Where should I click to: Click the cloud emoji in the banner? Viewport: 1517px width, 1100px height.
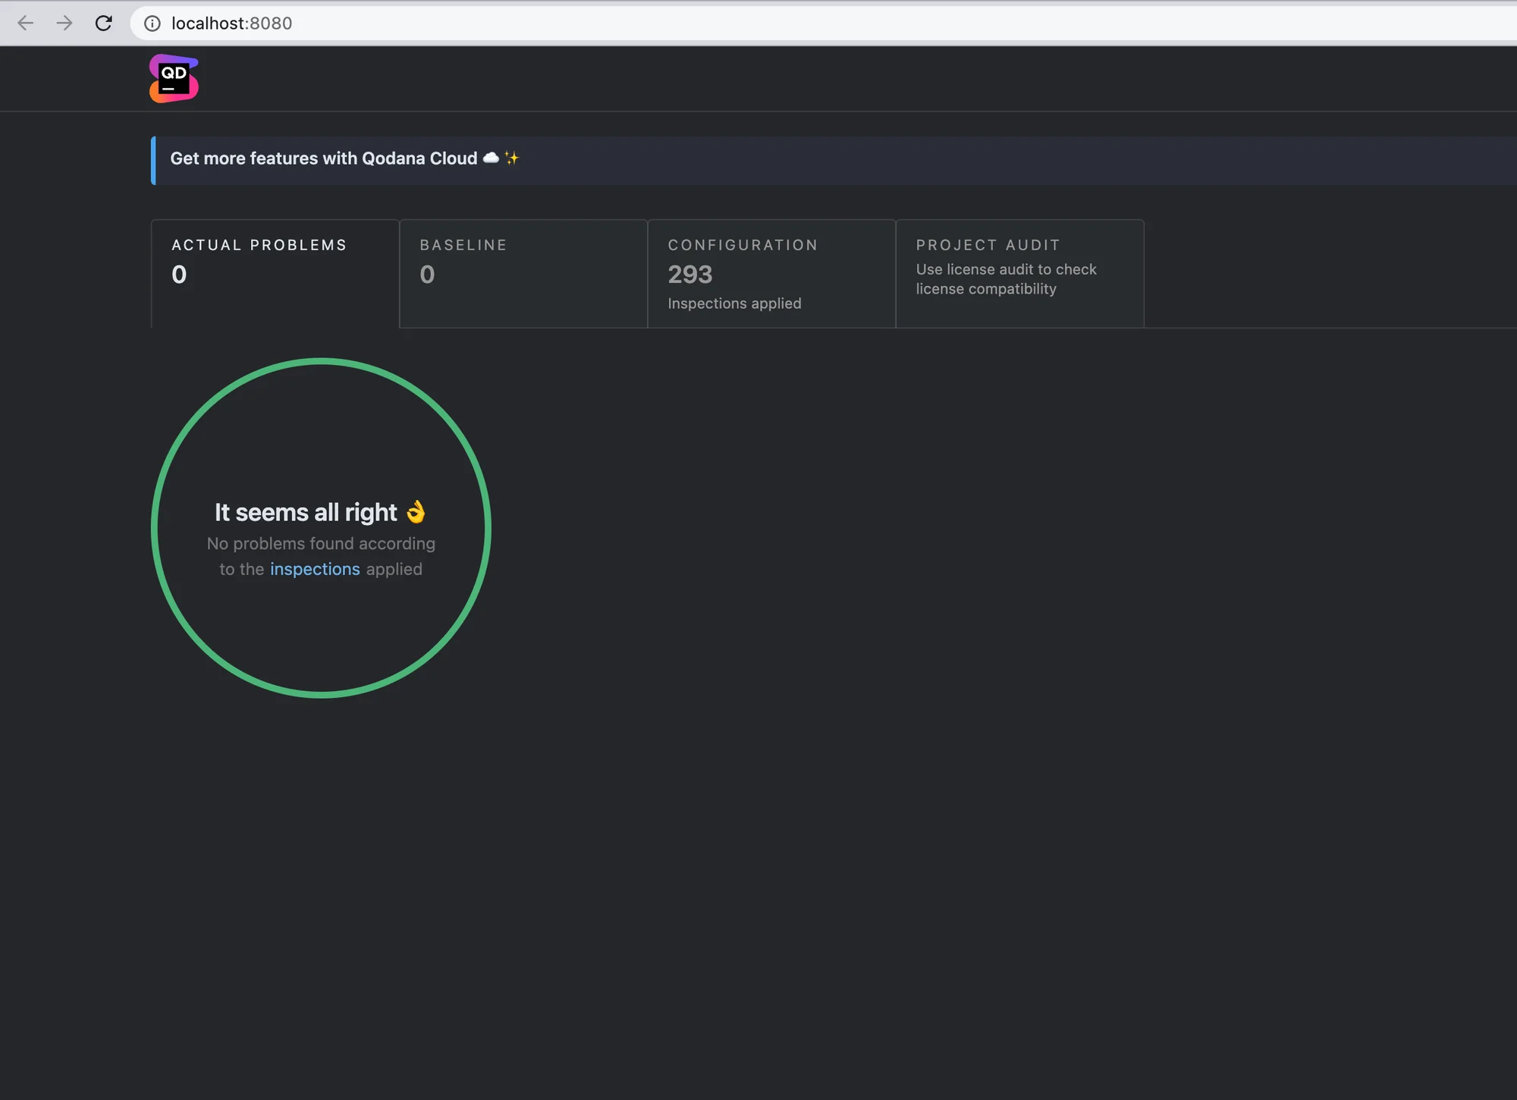click(x=491, y=158)
